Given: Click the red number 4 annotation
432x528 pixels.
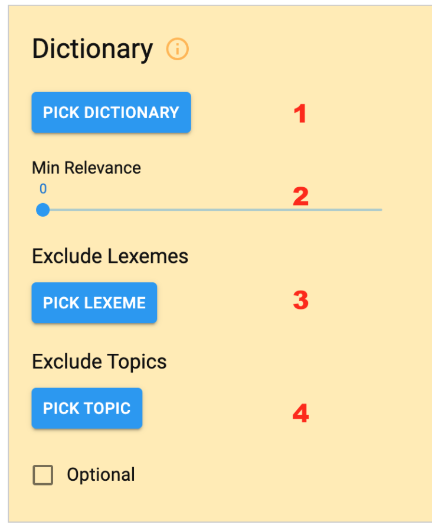Looking at the screenshot, I should [x=300, y=413].
